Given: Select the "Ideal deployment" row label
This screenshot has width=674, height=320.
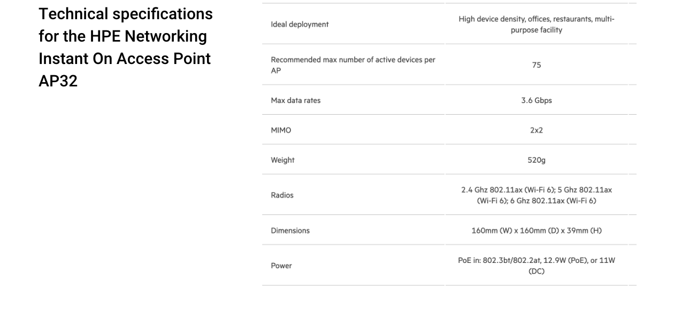Looking at the screenshot, I should click(300, 25).
